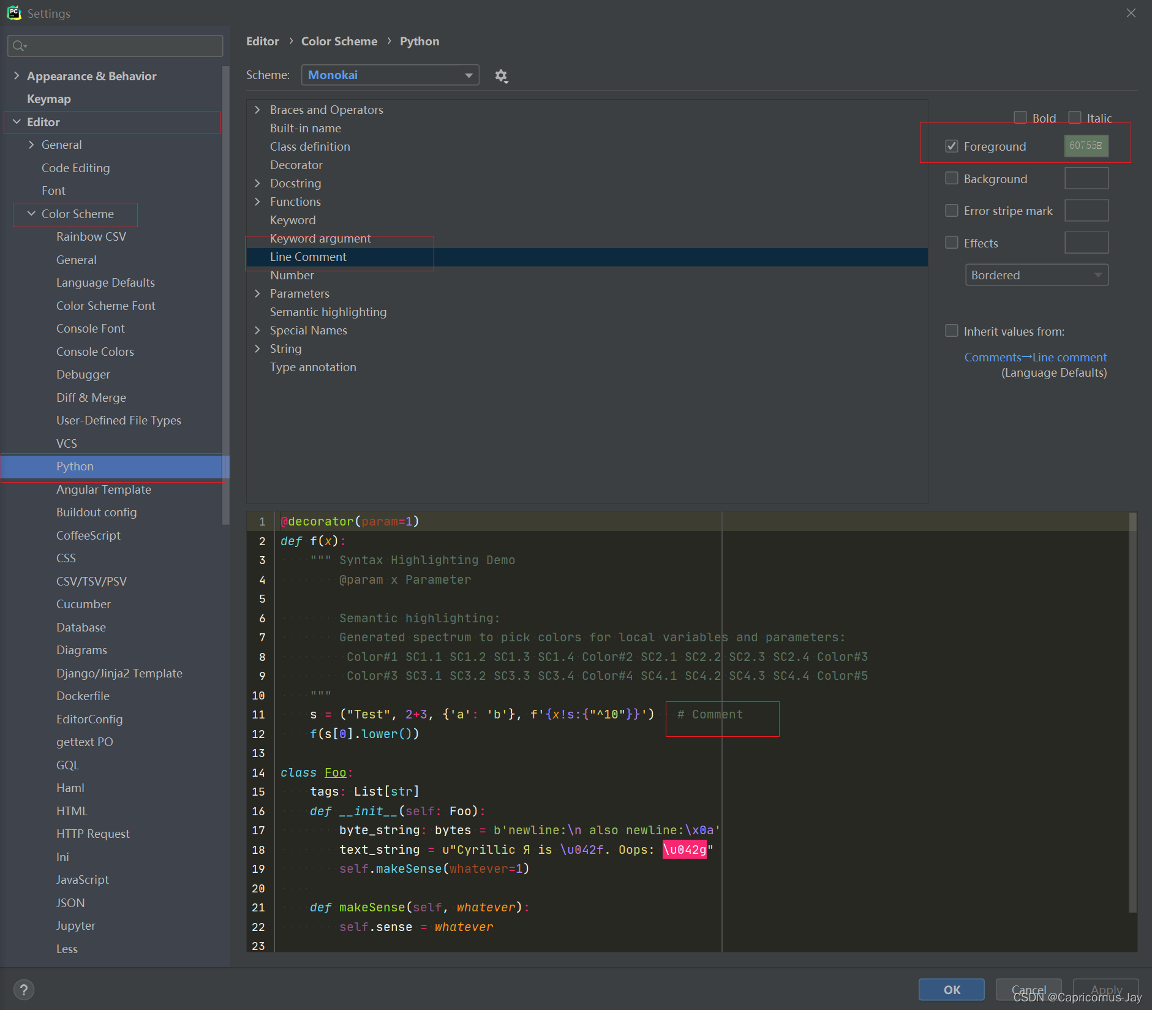Click the code preview vertical scrollbar
Screen dimensions: 1152x1010
click(1132, 714)
